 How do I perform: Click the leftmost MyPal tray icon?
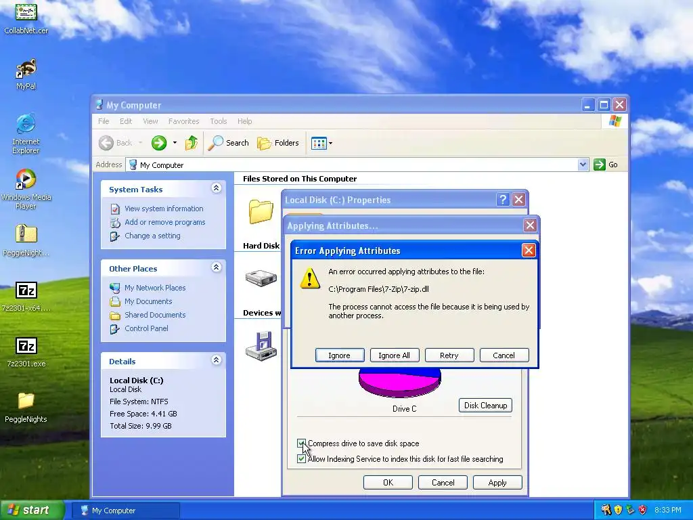pos(606,510)
